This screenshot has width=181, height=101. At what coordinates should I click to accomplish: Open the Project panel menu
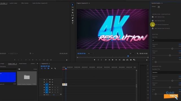point(16,64)
